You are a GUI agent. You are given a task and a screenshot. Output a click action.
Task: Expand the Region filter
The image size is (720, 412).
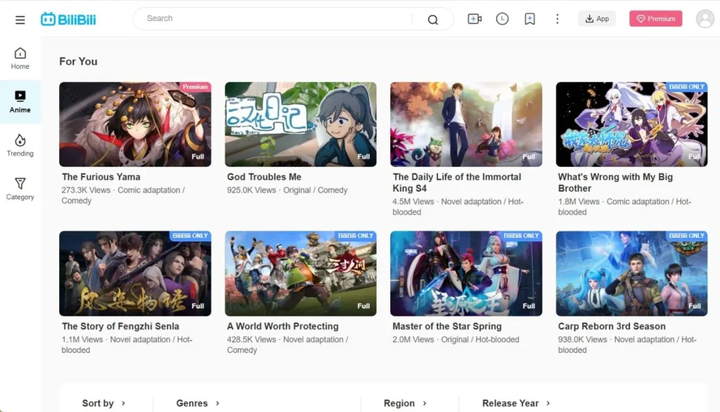[404, 403]
